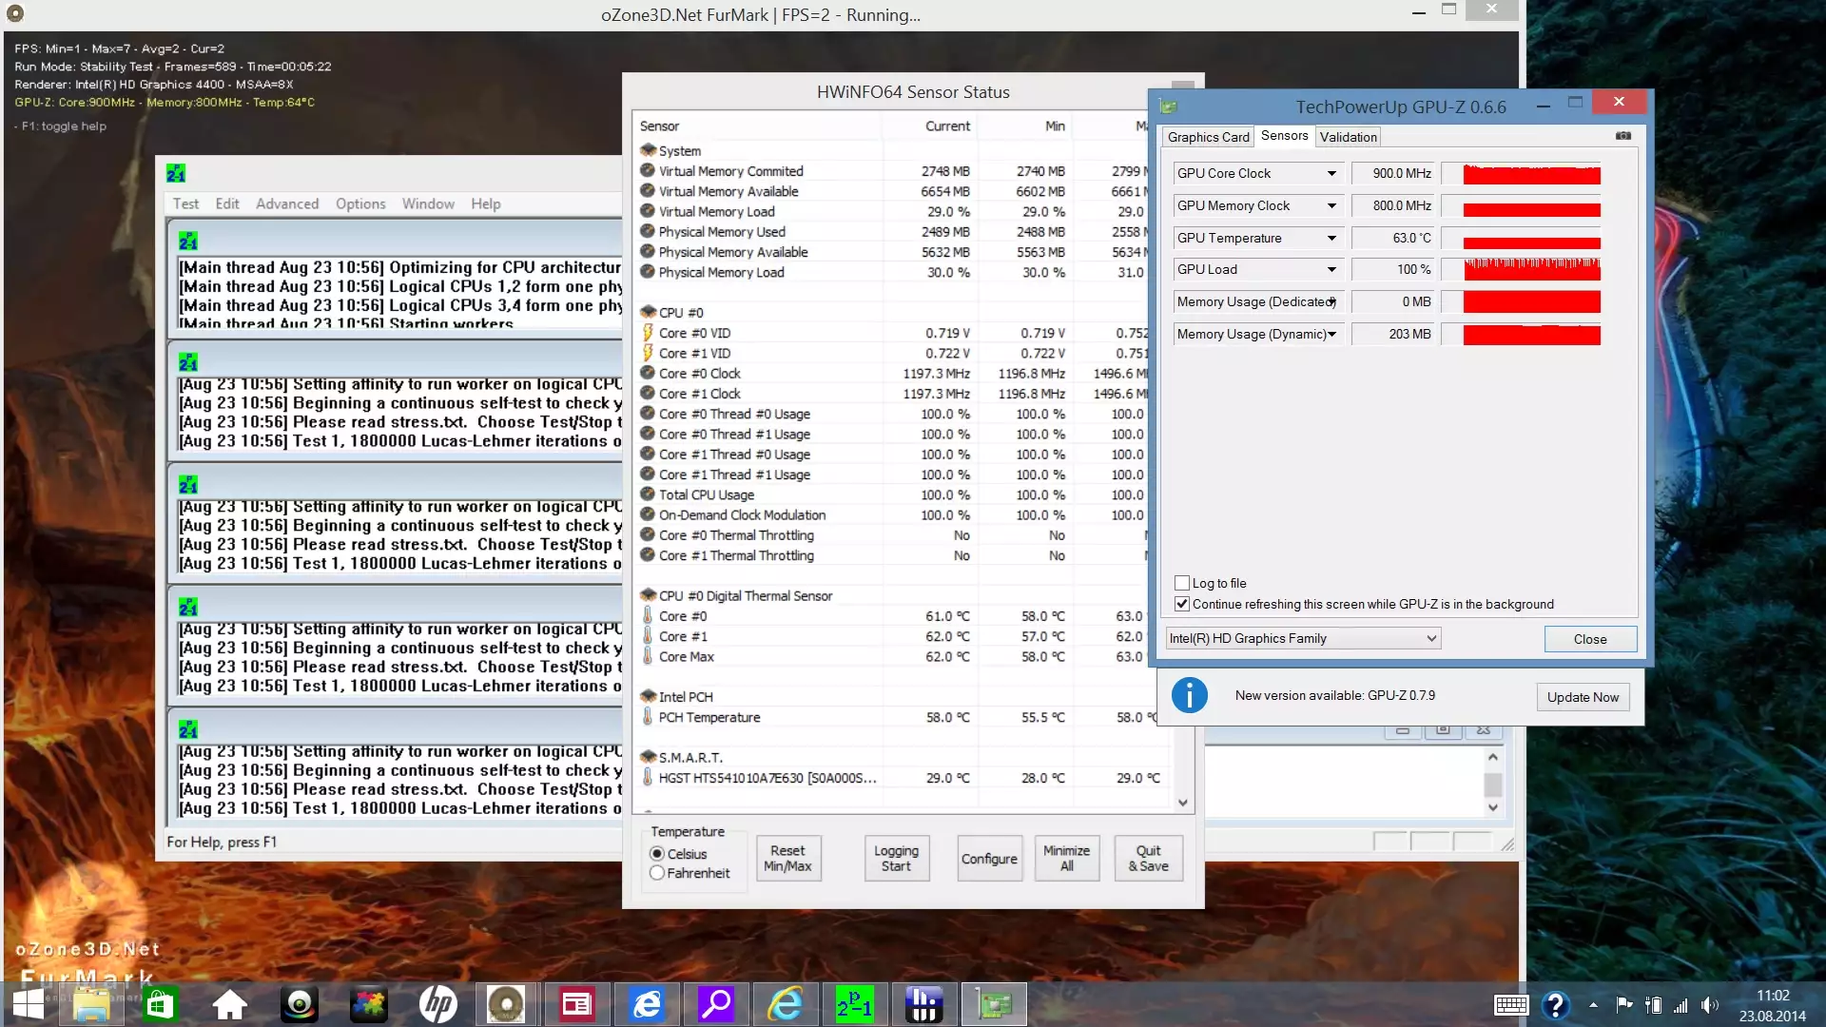The width and height of the screenshot is (1826, 1027).
Task: Click the blue info icon in GPU-Z update bar
Action: click(1189, 695)
